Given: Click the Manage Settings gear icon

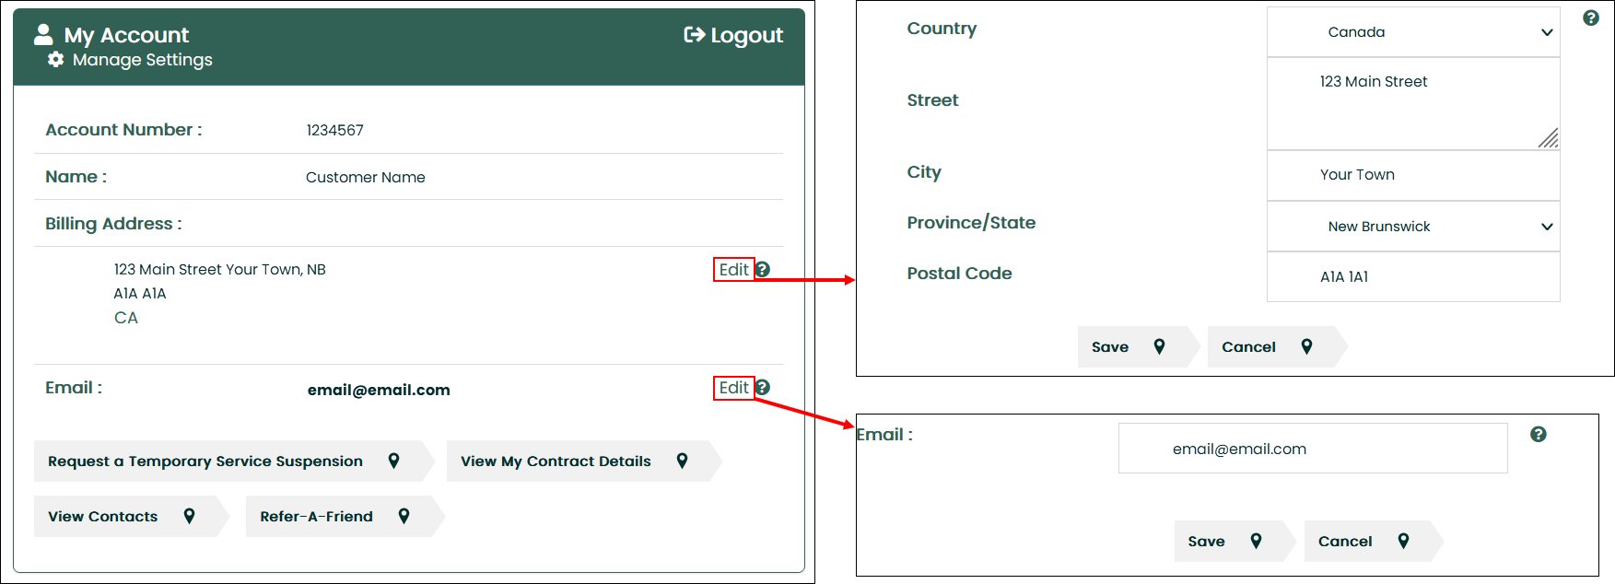Looking at the screenshot, I should 56,60.
